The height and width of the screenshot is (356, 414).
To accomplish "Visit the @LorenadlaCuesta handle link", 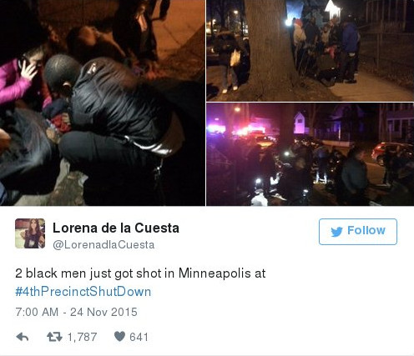I will tap(103, 245).
